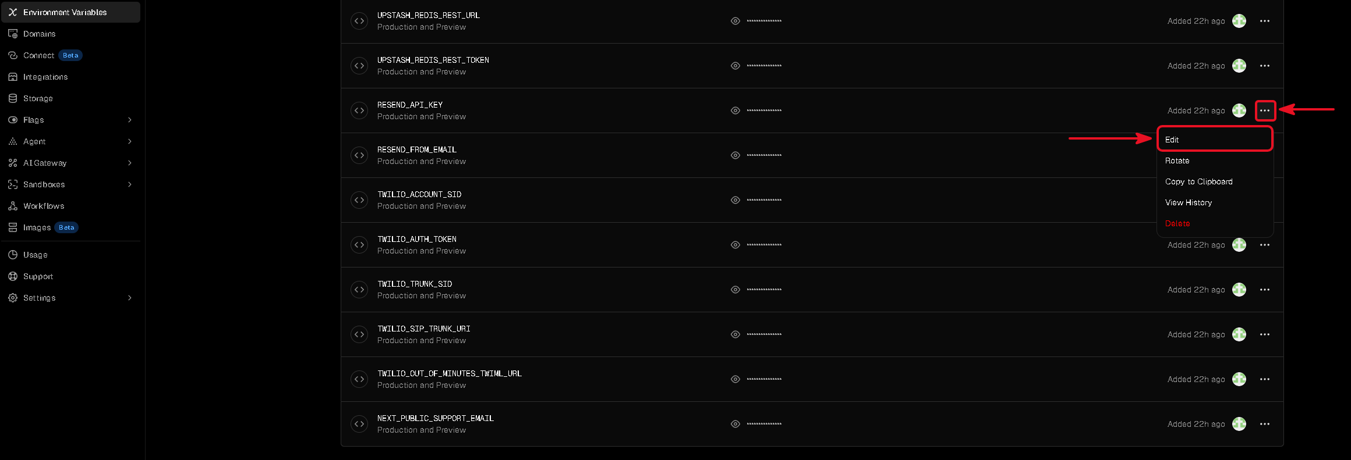This screenshot has height=460, width=1351.
Task: Click Delete in the context menu
Action: [x=1215, y=223]
